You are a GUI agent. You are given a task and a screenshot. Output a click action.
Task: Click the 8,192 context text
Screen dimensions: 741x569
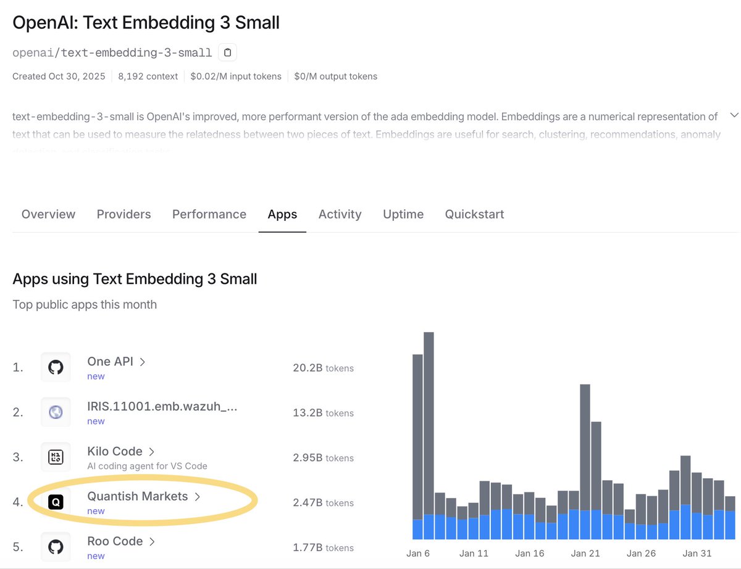pos(148,77)
